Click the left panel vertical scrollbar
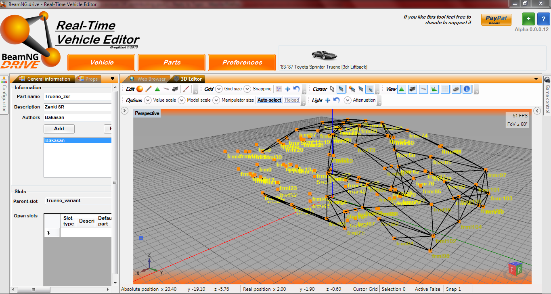This screenshot has width=551, height=294. tap(115, 181)
